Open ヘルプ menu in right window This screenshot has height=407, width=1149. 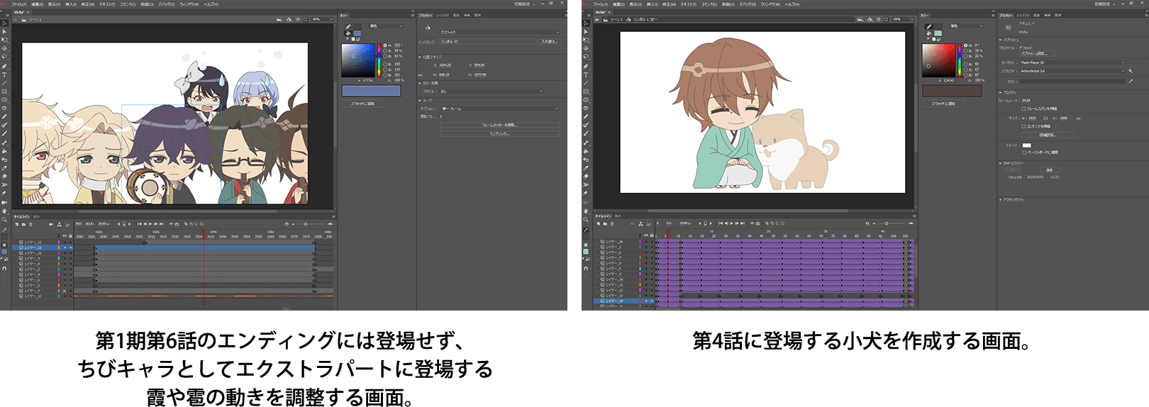[792, 4]
